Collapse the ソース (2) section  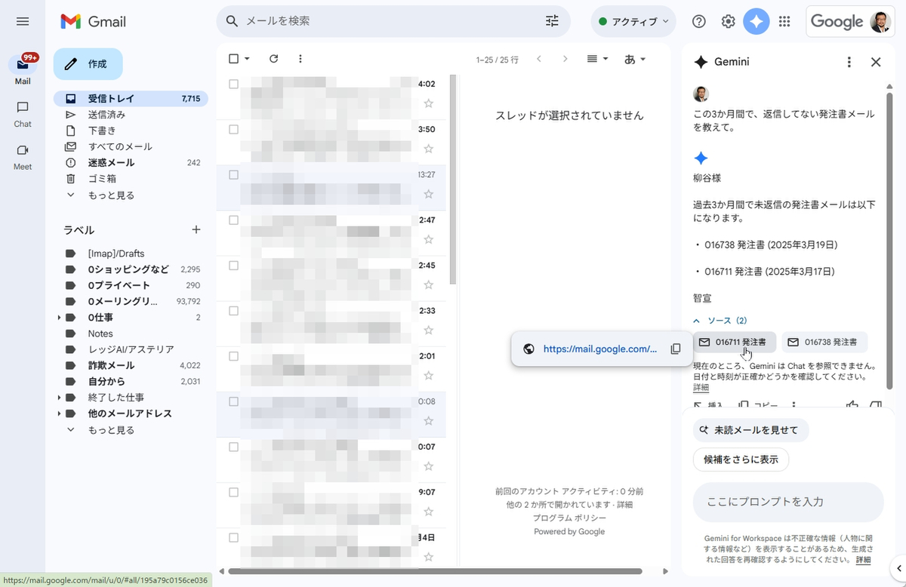click(720, 321)
